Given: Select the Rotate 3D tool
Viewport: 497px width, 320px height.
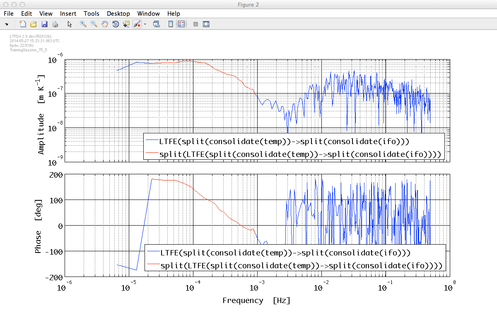Looking at the screenshot, I should click(x=116, y=24).
